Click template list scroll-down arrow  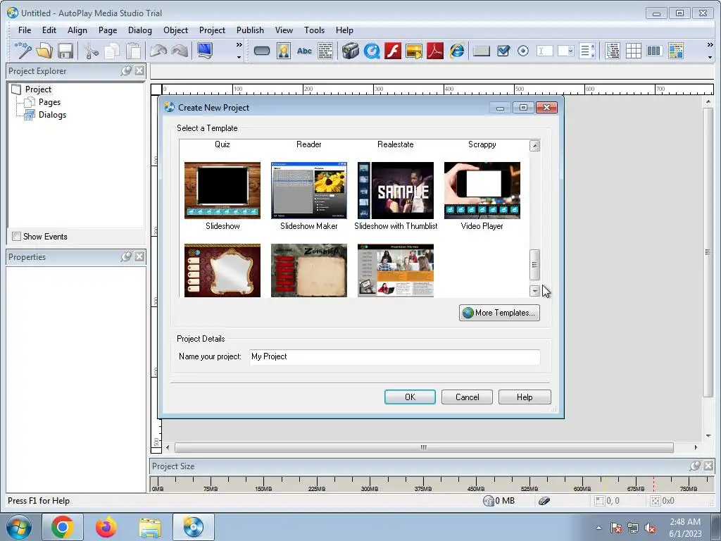tap(534, 291)
